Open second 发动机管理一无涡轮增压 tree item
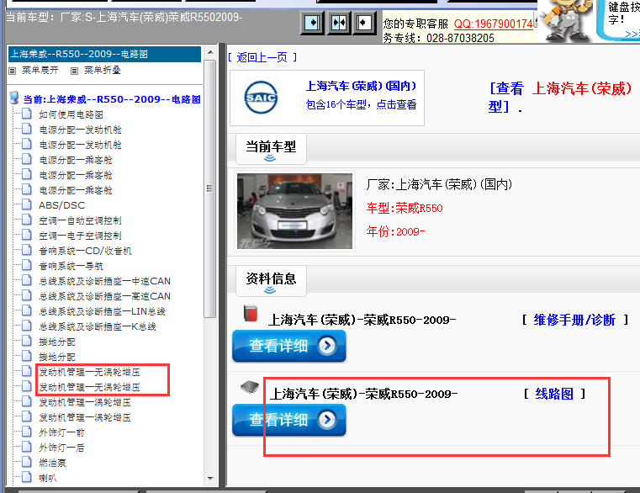 [89, 387]
